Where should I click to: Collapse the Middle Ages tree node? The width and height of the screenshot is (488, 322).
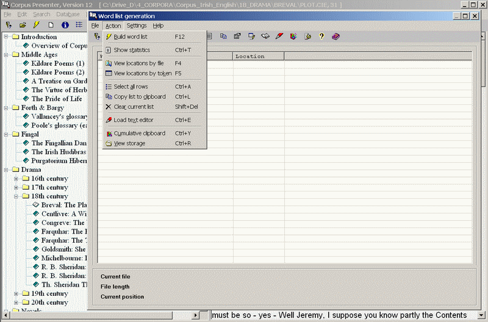pyautogui.click(x=6, y=55)
